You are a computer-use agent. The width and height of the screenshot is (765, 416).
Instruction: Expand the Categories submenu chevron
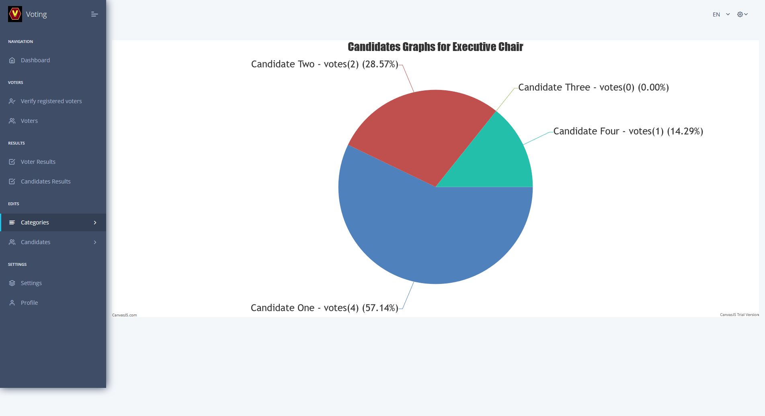95,222
